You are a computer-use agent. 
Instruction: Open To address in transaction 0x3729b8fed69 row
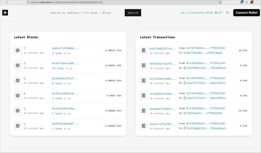tap(206, 83)
